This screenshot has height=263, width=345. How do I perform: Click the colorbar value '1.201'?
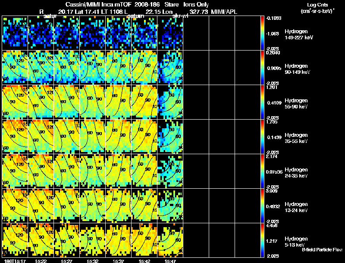coord(272,87)
